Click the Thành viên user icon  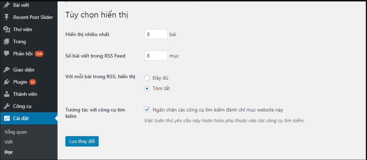pos(7,94)
